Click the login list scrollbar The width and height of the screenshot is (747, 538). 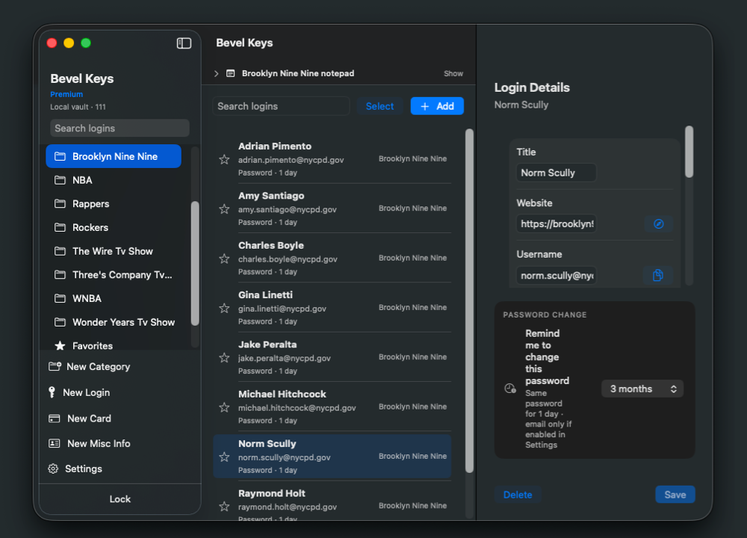point(469,300)
